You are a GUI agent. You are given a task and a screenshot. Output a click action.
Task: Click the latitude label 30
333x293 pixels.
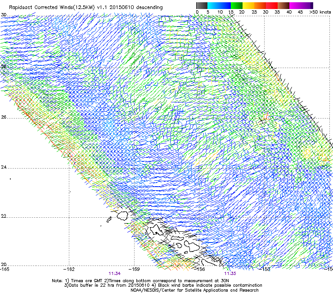point(4,15)
